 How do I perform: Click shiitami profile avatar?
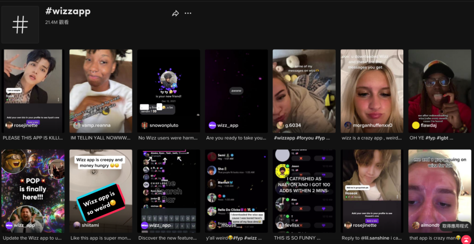77,225
